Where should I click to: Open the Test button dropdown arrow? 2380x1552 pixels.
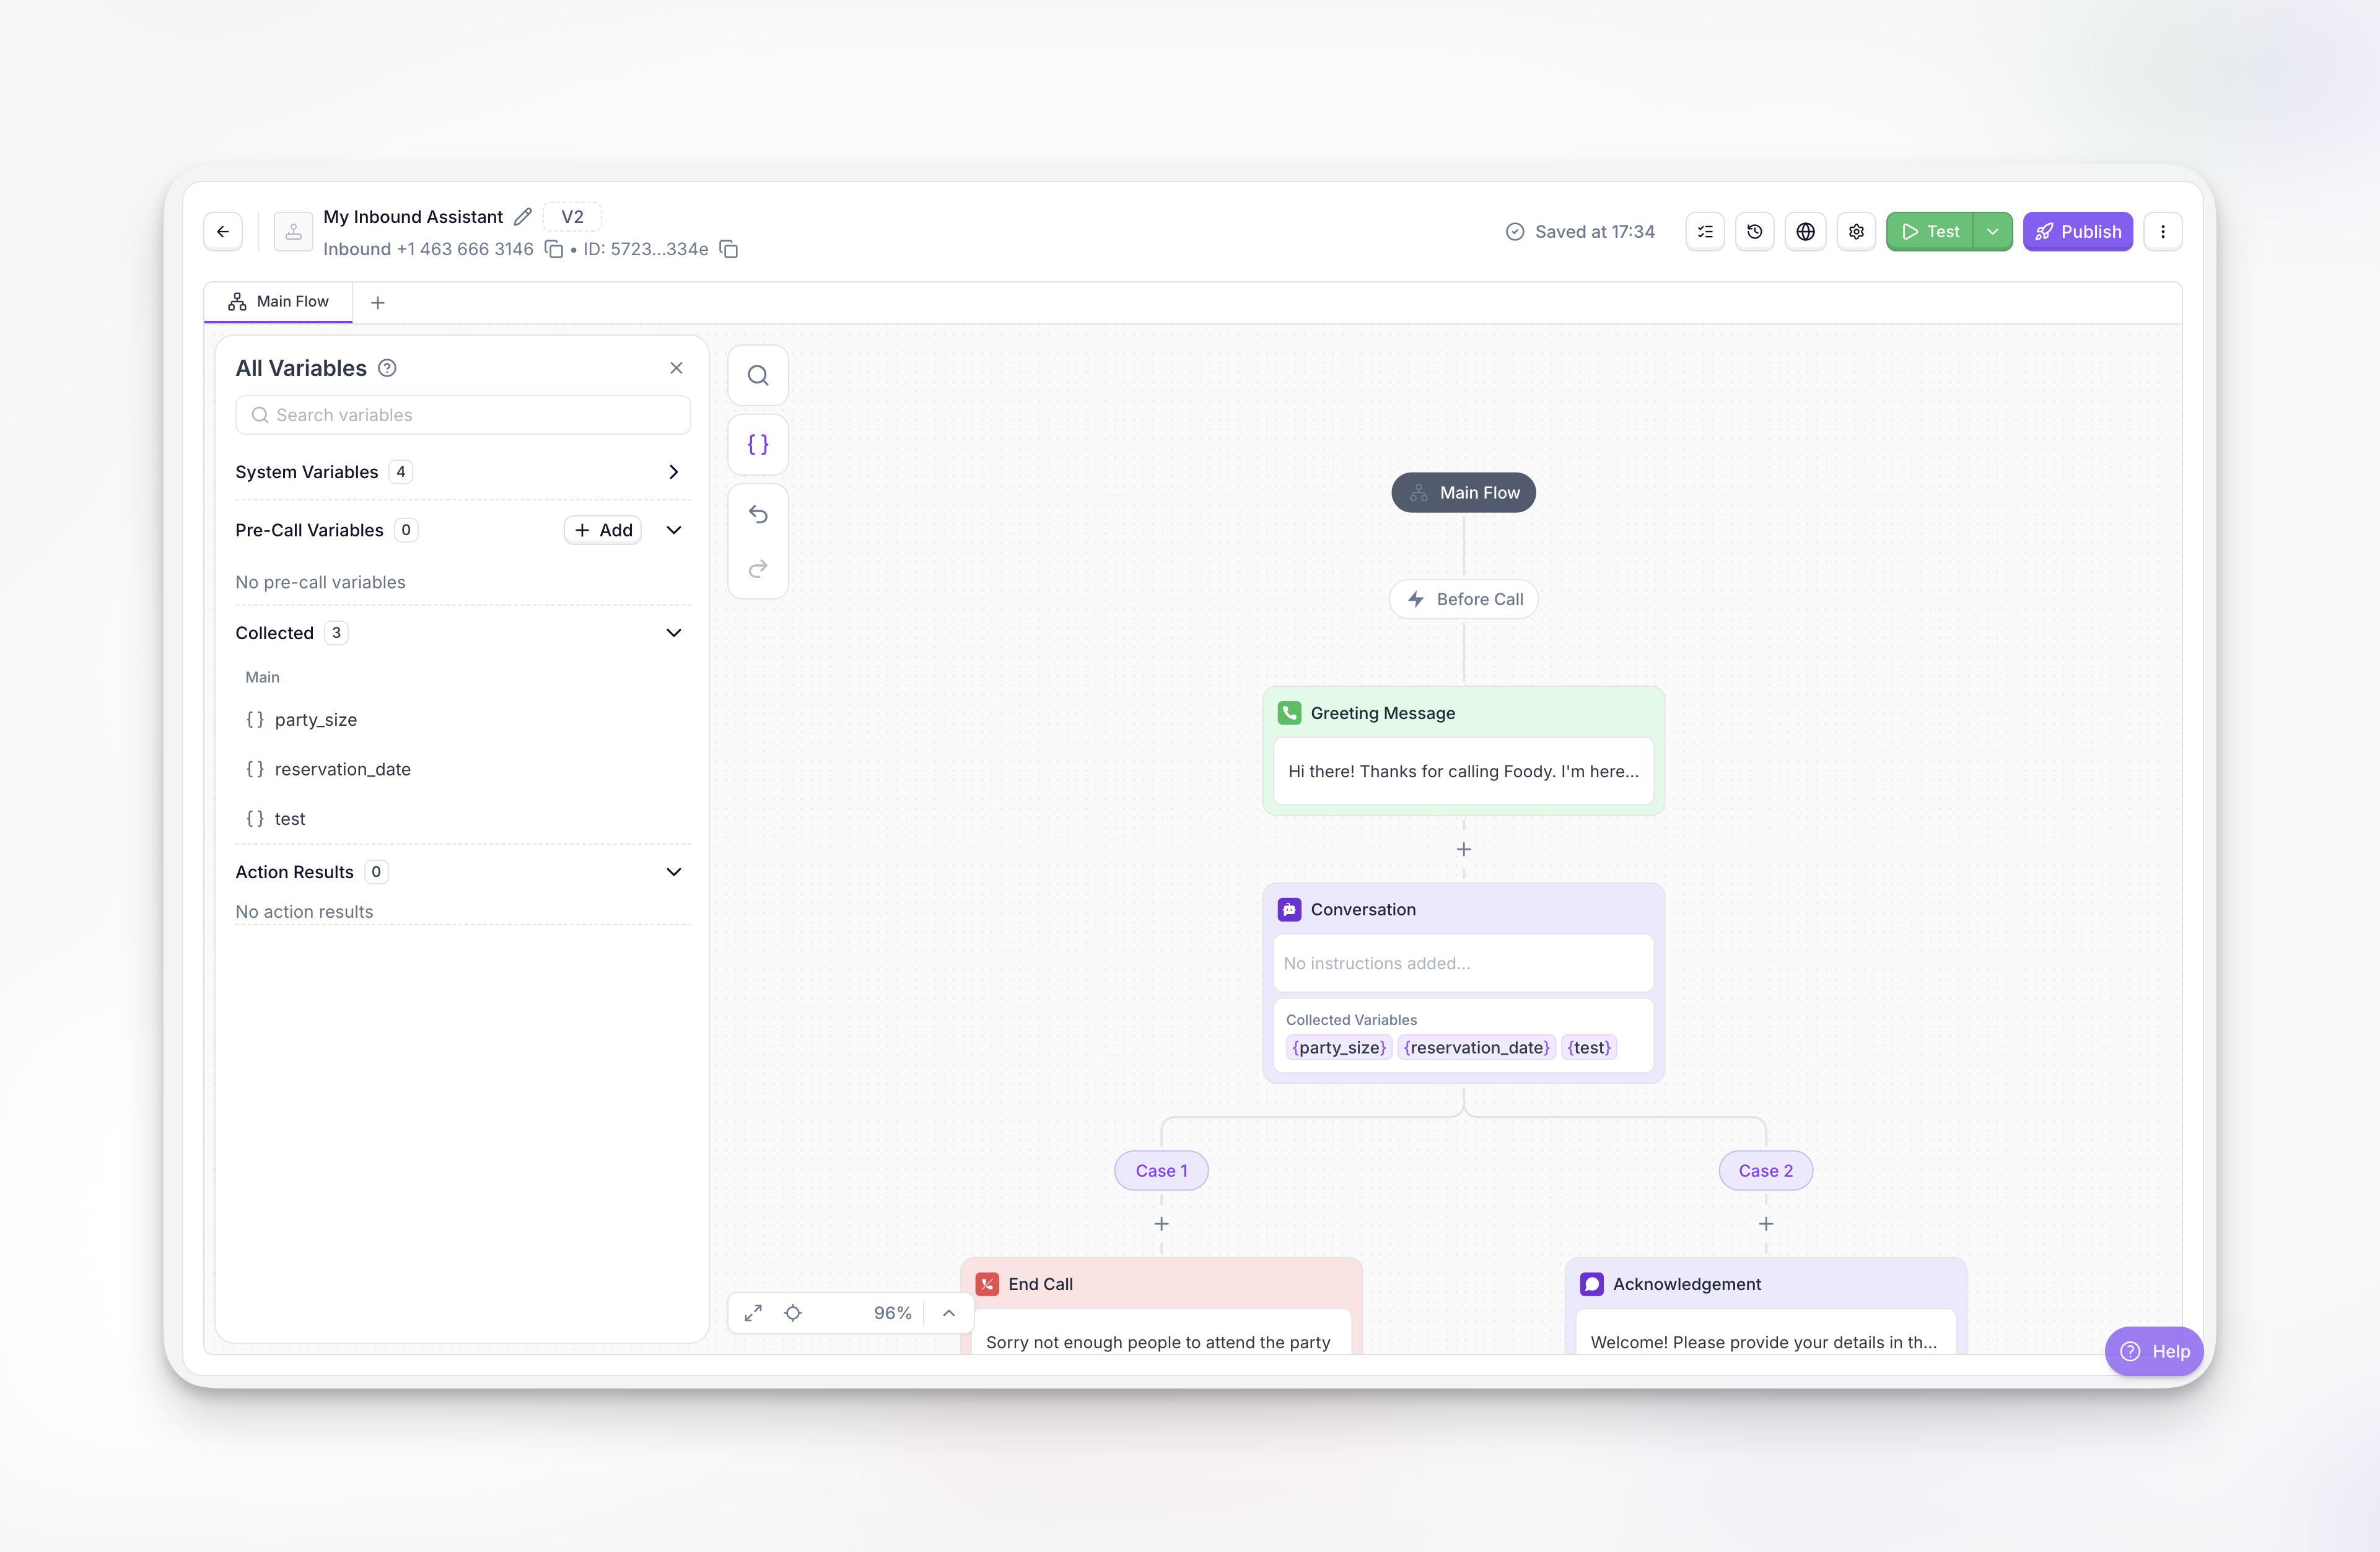tap(1992, 232)
